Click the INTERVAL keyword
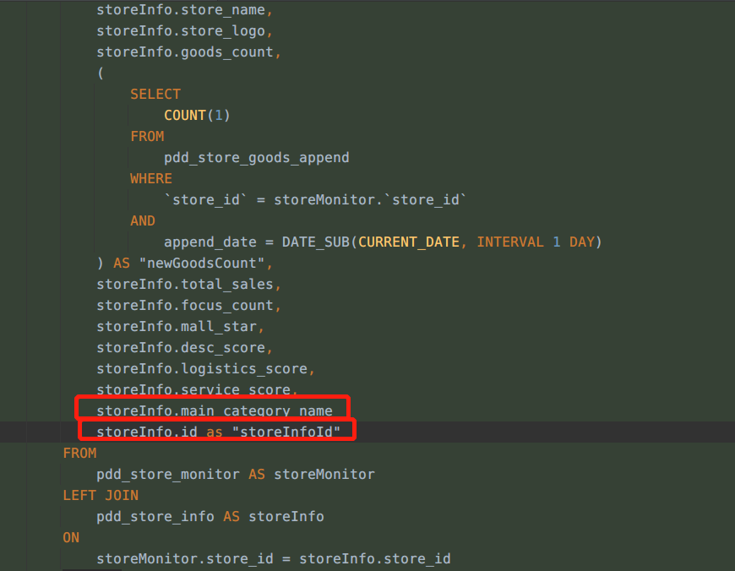 point(510,242)
